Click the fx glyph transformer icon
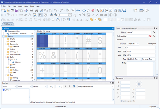Screen dimensions: 160x109 click(x=88, y=10)
